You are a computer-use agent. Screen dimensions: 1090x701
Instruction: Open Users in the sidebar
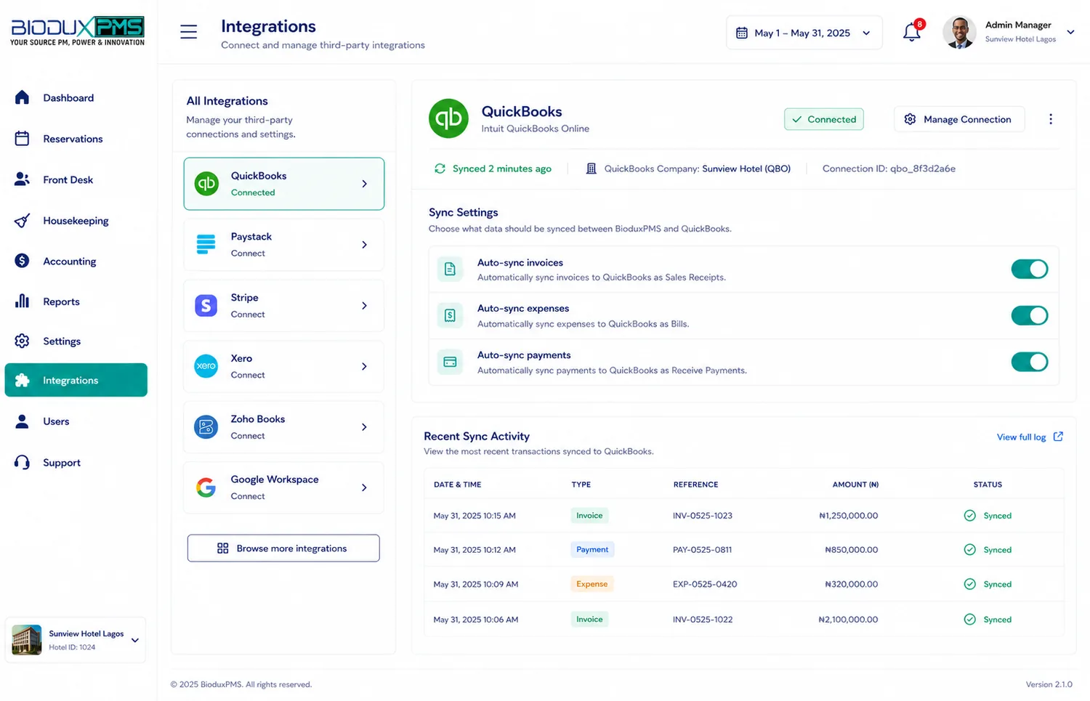point(76,421)
